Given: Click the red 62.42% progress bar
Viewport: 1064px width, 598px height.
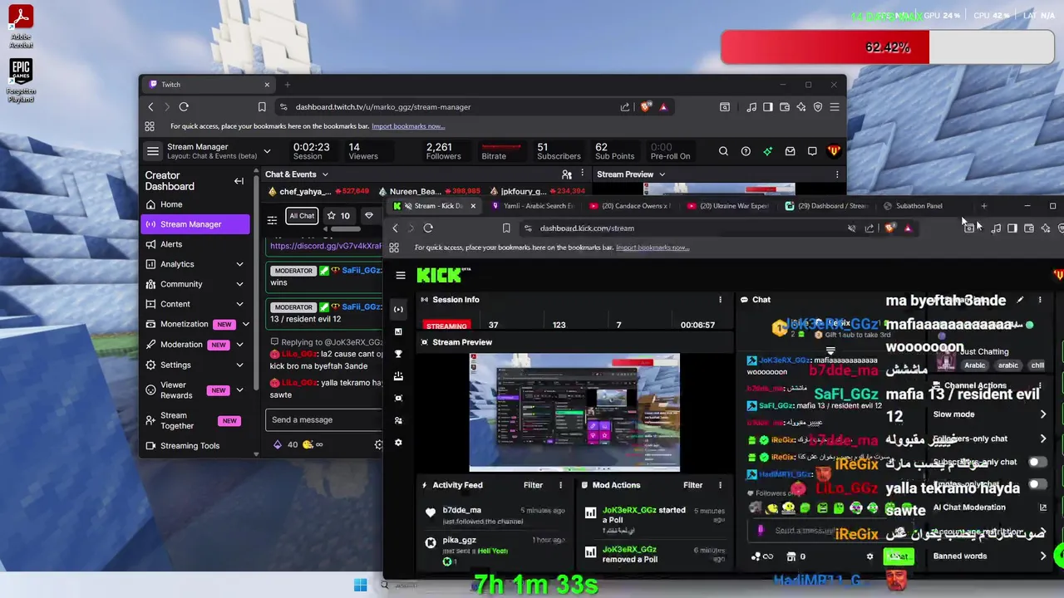Looking at the screenshot, I should tap(887, 47).
